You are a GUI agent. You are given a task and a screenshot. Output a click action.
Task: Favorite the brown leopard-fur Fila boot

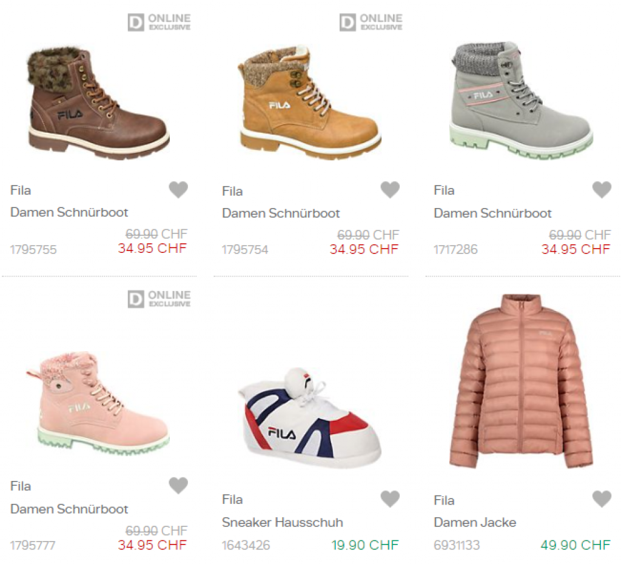(178, 190)
